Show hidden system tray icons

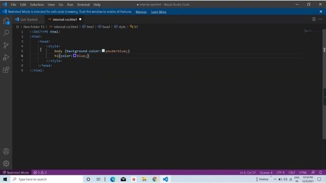[275, 179]
